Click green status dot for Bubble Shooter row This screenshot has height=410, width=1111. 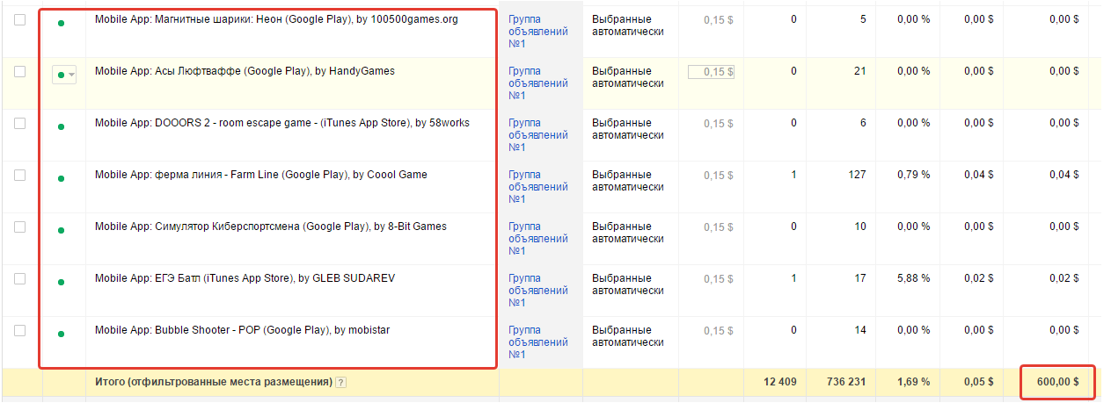click(x=61, y=334)
